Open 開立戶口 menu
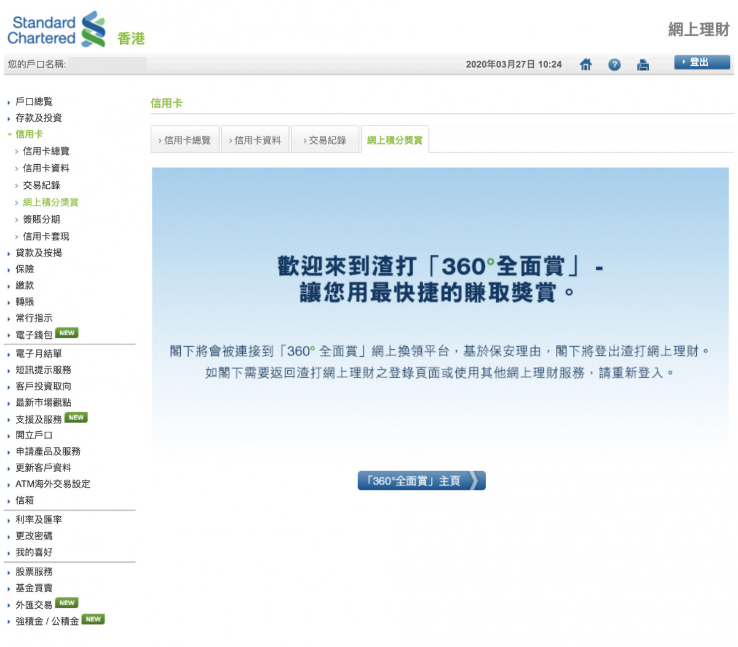Viewport: 738px width, 647px height. tap(34, 435)
